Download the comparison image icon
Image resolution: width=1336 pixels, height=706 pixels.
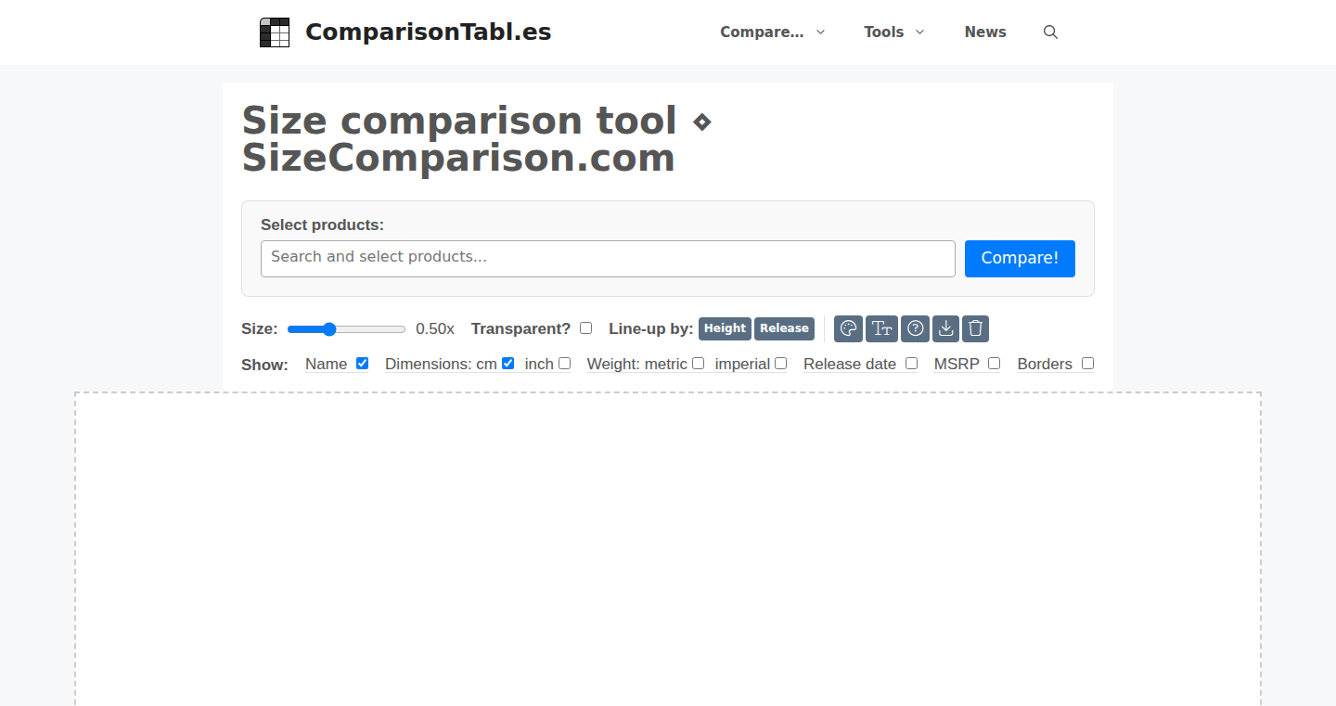click(945, 328)
